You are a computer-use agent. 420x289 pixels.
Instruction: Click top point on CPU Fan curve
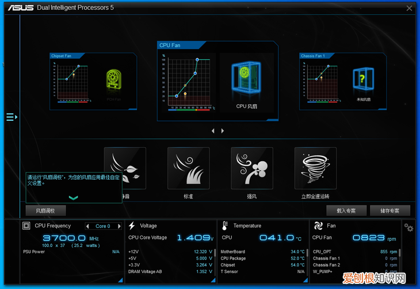pos(197,59)
